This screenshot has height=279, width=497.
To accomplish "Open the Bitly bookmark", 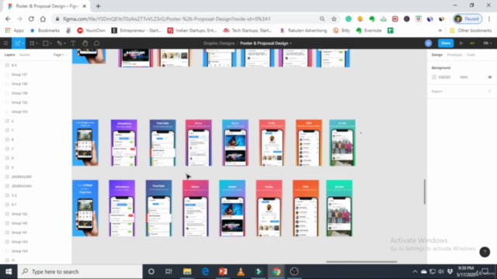I will coord(342,30).
